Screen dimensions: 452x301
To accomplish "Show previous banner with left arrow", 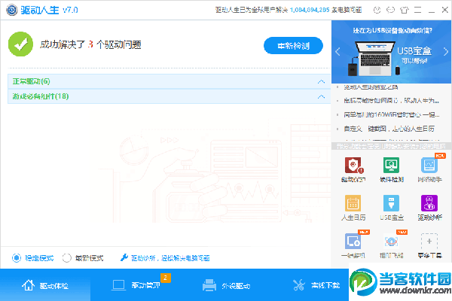I will 337,52.
